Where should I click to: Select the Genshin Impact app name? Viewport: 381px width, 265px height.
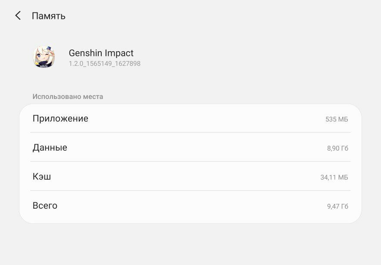click(x=101, y=53)
